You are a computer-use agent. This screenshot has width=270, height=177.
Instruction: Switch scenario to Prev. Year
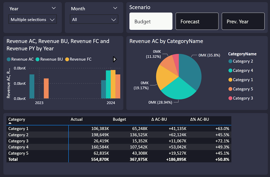(x=243, y=21)
